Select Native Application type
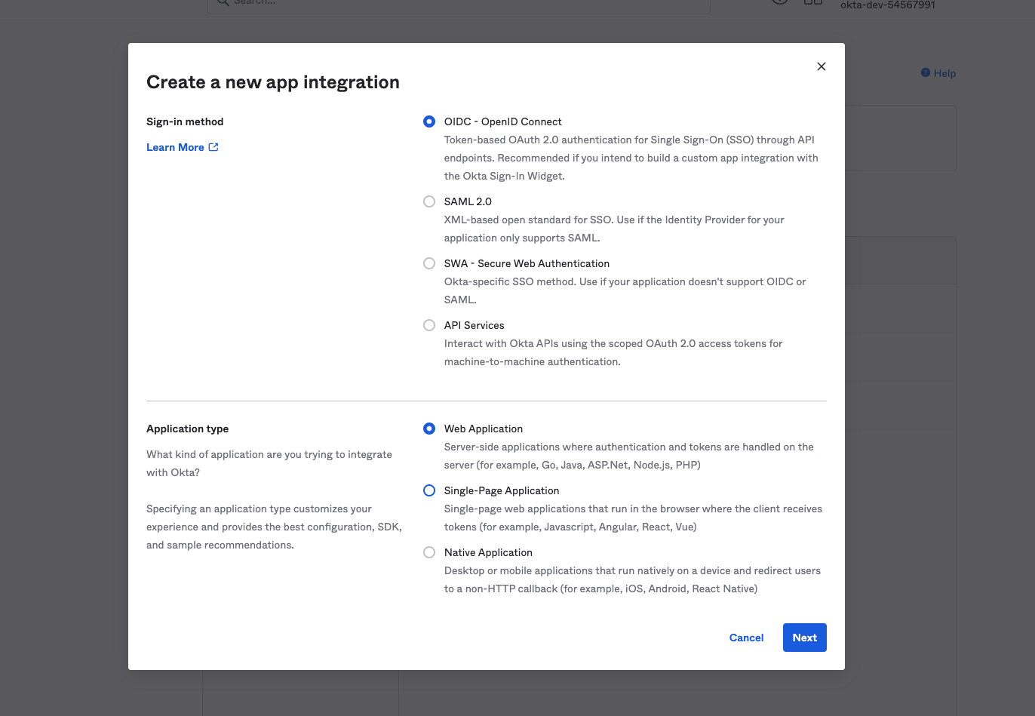1035x716 pixels. pyautogui.click(x=429, y=552)
